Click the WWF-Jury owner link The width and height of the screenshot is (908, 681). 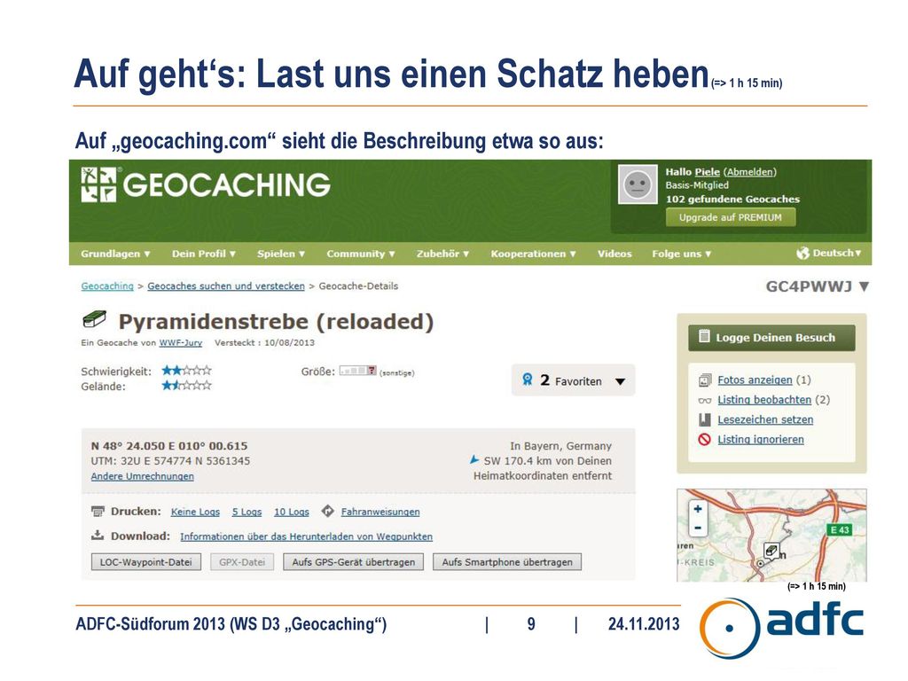click(181, 343)
